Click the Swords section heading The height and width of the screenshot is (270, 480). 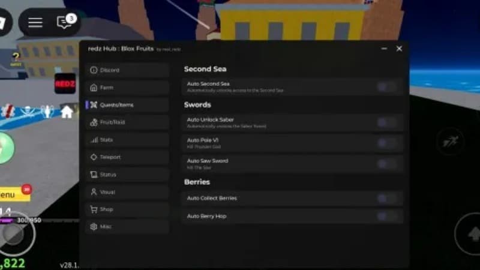click(x=197, y=104)
